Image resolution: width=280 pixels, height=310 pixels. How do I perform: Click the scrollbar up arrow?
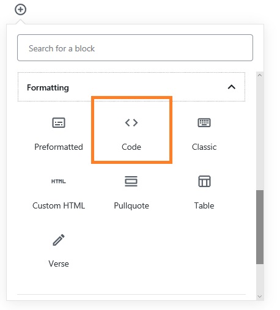click(260, 75)
